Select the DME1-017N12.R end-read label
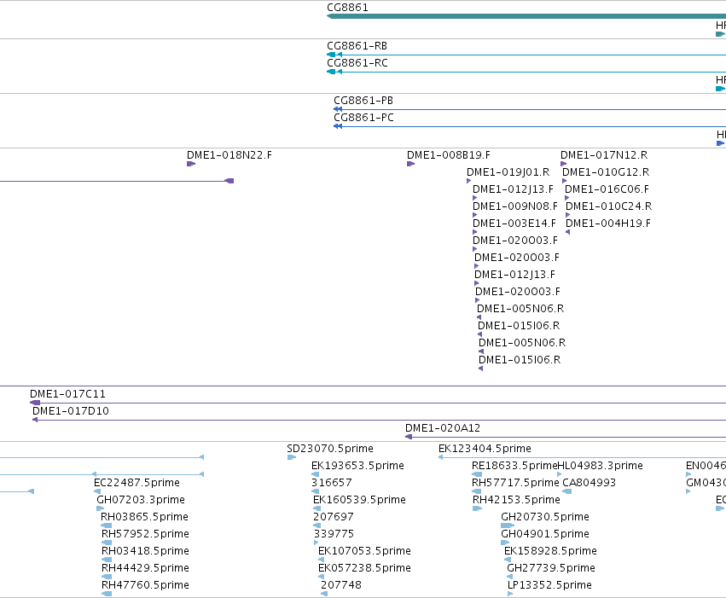 [x=604, y=155]
